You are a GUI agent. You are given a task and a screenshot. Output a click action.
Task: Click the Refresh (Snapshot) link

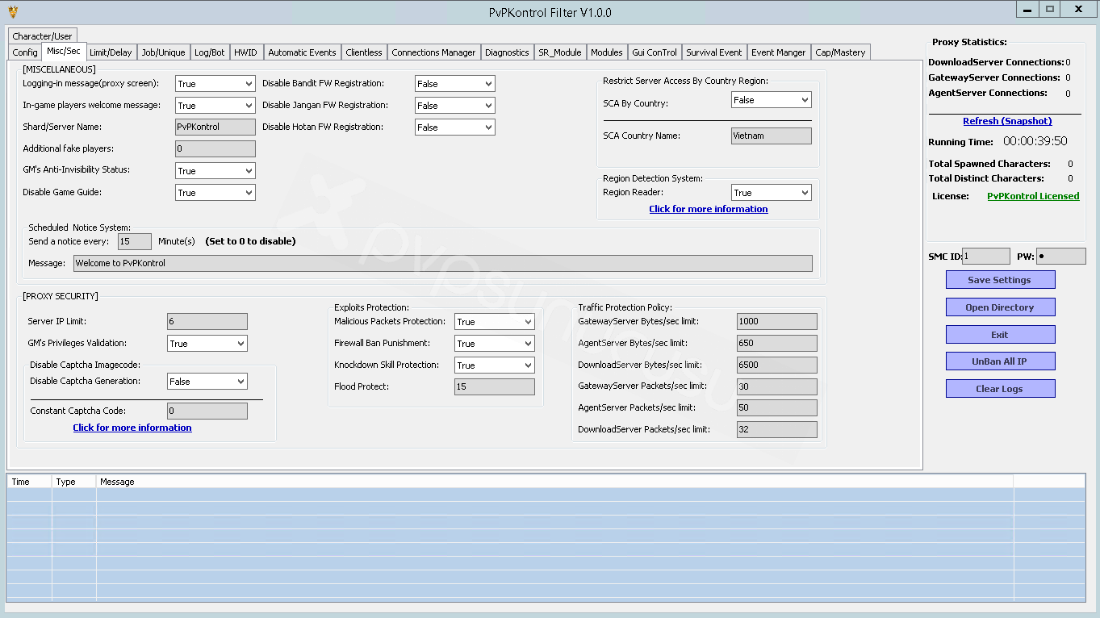(1007, 121)
